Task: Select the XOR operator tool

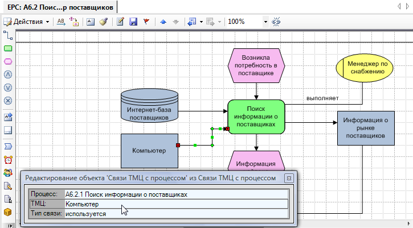Action: point(8,101)
